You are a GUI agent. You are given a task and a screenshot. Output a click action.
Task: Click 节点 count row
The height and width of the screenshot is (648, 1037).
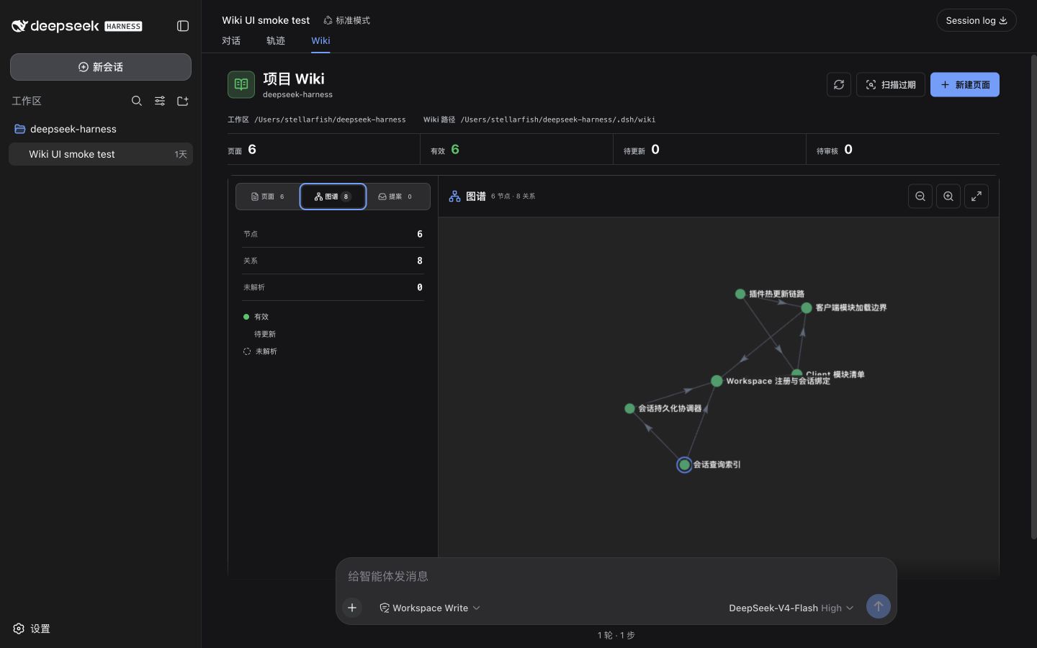click(x=333, y=234)
